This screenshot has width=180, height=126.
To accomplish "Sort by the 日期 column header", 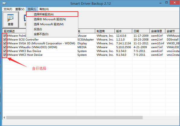I will coord(141,31).
